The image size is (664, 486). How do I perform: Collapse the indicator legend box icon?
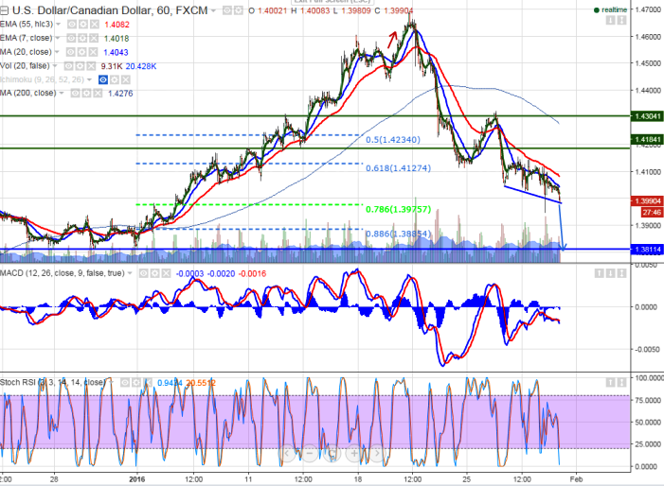pos(4,10)
